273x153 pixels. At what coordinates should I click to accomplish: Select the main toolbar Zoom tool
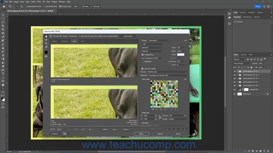coord(3,88)
